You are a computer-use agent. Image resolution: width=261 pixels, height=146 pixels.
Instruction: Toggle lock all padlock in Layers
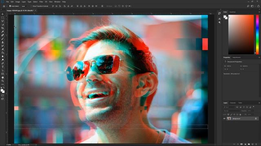[240, 114]
